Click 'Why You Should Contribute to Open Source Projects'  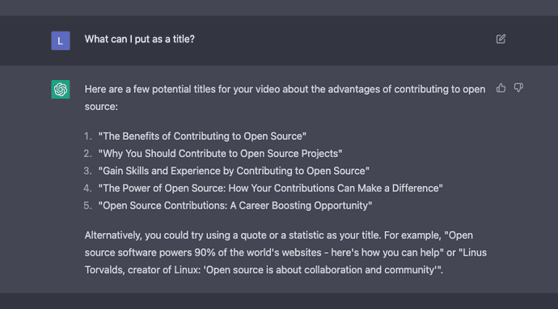point(220,154)
